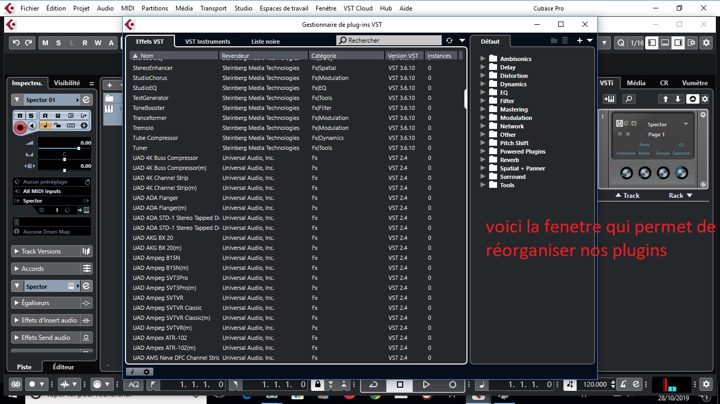Toggle the left zone visibility button

click(652, 43)
